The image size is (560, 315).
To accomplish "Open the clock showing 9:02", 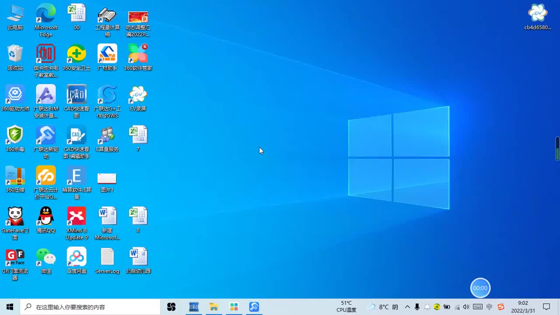I will coord(523,307).
